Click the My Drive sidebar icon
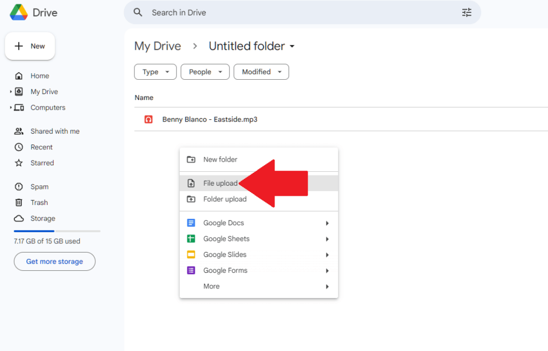The height and width of the screenshot is (351, 548). pyautogui.click(x=19, y=91)
